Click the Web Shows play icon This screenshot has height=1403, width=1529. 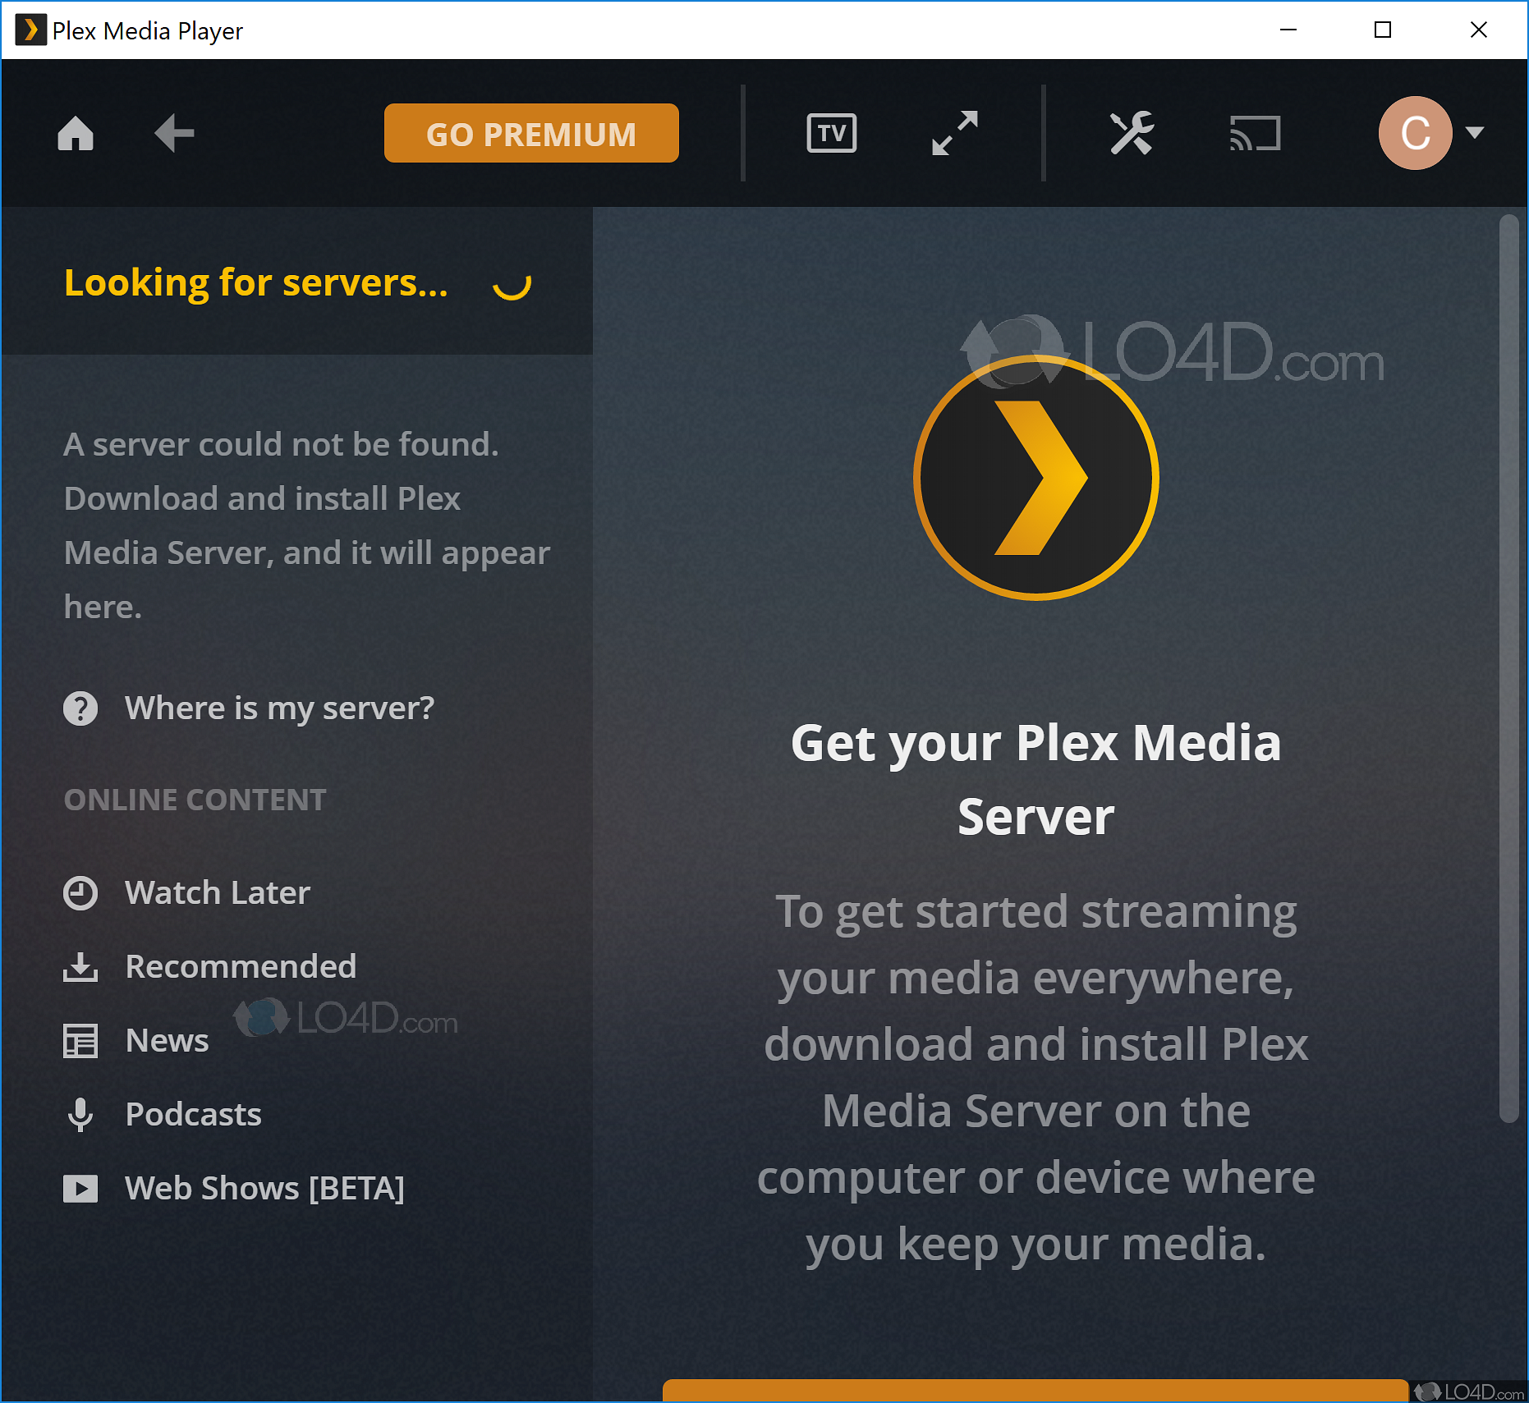pos(80,1189)
